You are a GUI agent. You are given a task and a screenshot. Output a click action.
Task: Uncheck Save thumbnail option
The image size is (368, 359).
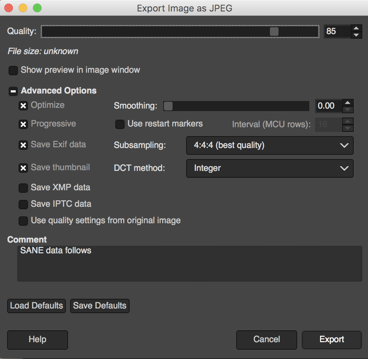click(23, 168)
